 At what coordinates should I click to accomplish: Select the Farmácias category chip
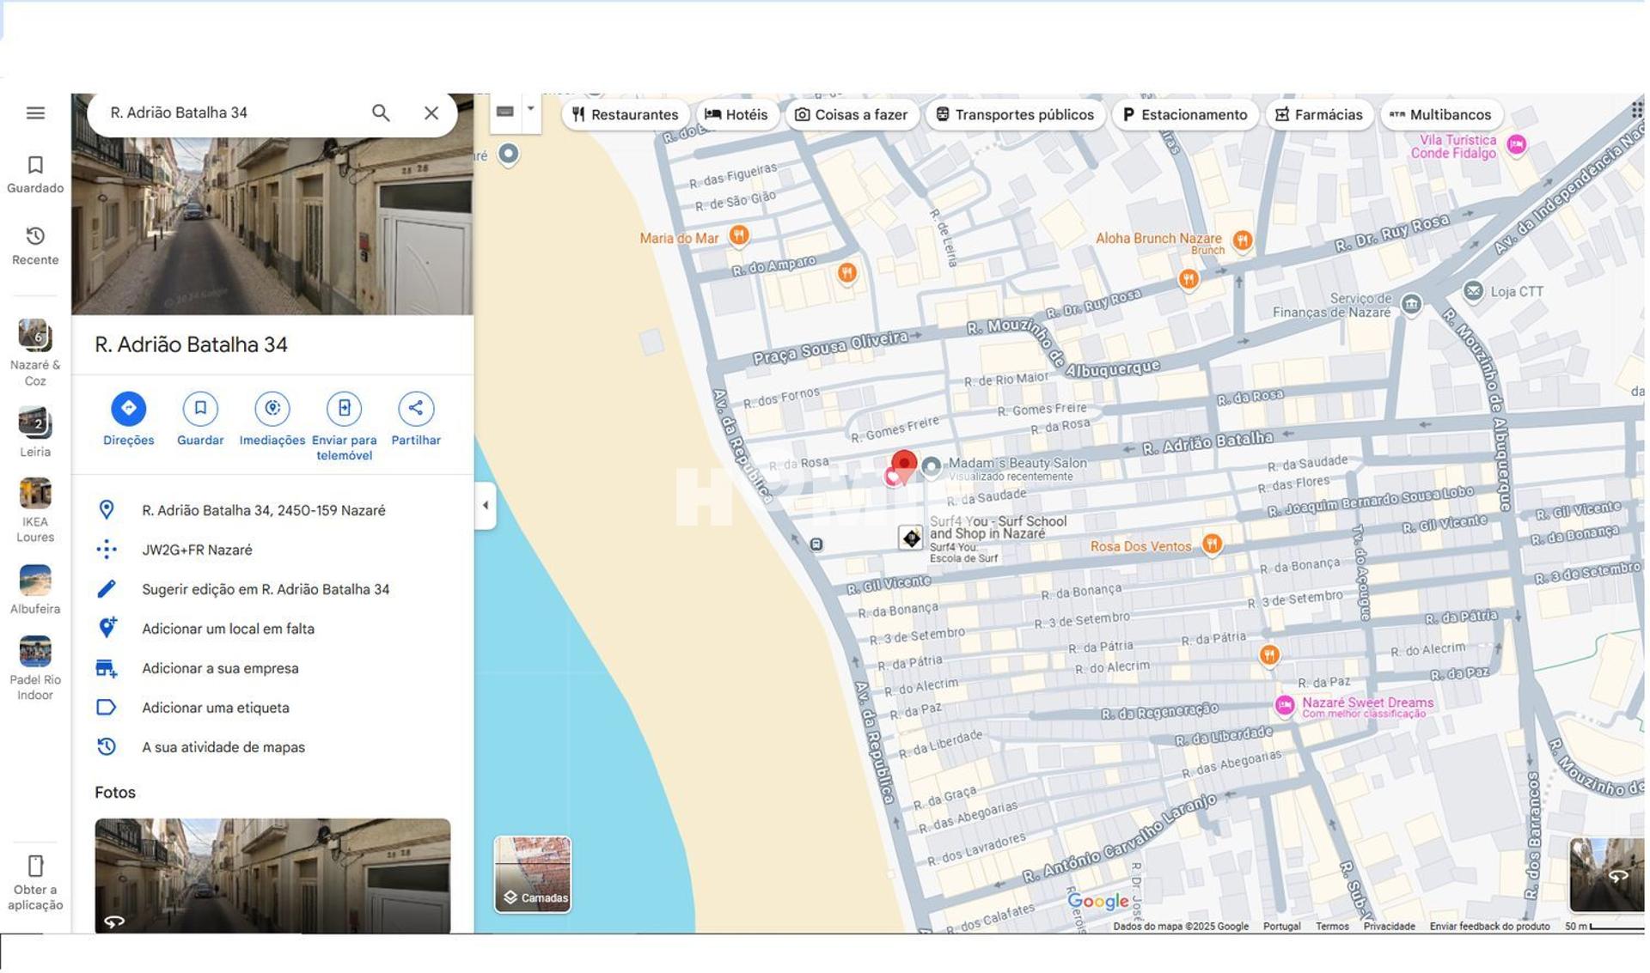coord(1319,115)
